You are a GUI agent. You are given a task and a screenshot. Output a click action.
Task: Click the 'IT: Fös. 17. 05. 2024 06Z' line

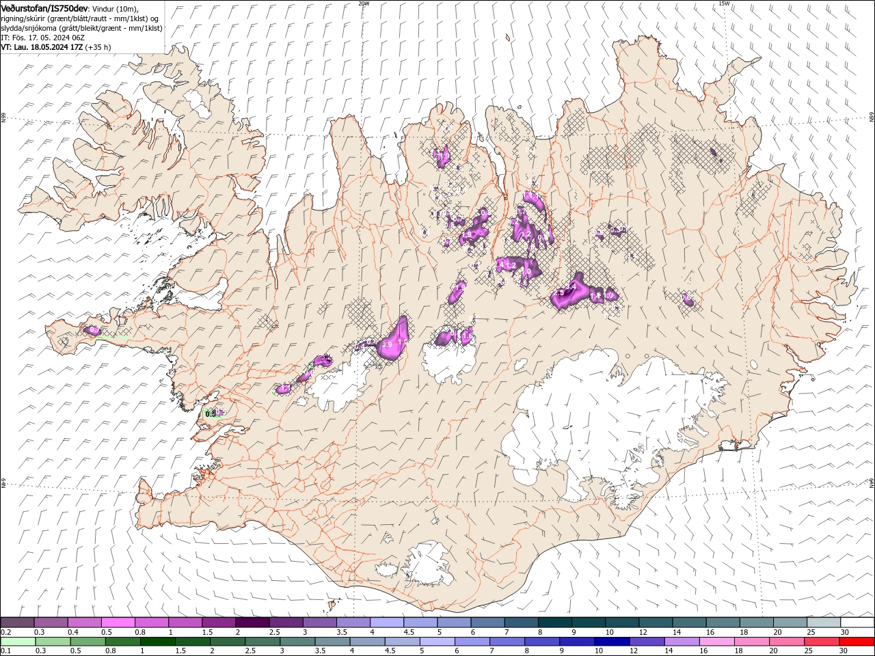(x=42, y=38)
